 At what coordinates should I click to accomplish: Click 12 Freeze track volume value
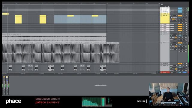(x=180, y=45)
